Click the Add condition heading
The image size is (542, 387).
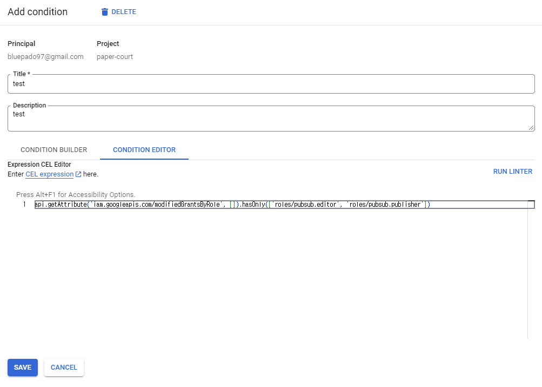click(38, 12)
